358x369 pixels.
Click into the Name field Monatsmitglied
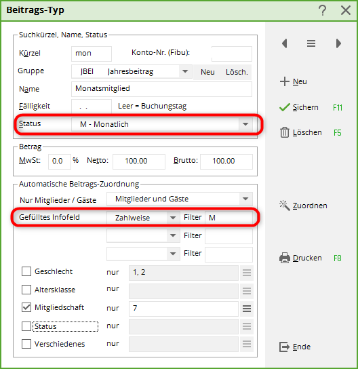[161, 89]
